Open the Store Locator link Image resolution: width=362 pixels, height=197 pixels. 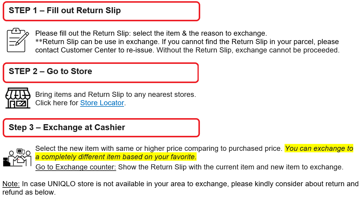pyautogui.click(x=102, y=103)
